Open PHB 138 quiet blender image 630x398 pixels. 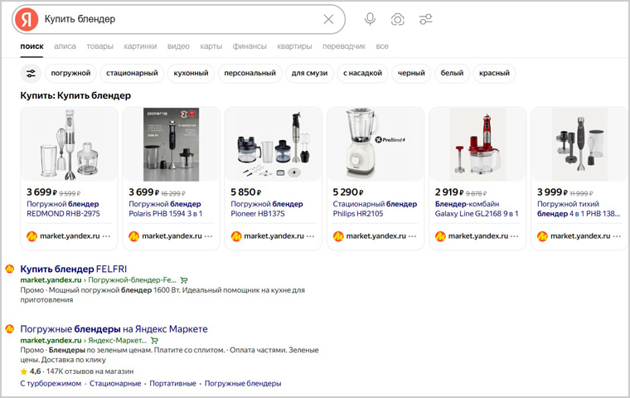coord(579,144)
